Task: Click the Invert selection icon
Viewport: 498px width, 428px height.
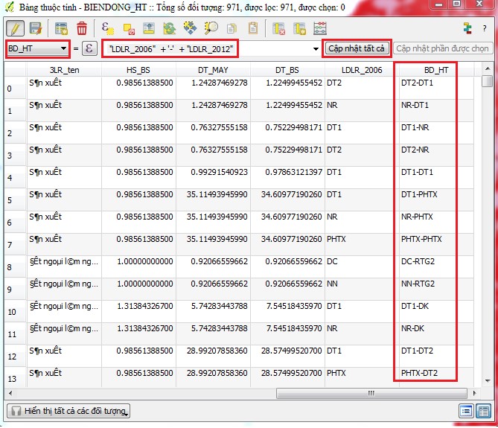Action: click(x=169, y=28)
